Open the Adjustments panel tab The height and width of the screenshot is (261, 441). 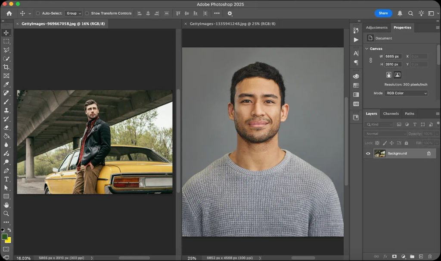376,27
